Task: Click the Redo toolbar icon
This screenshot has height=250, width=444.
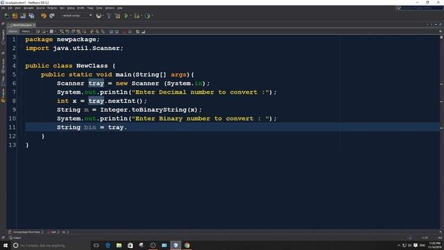Action: (x=52, y=16)
